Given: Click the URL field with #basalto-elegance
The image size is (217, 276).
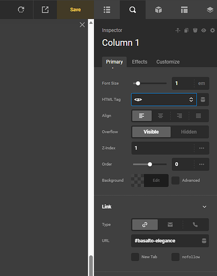Looking at the screenshot, I should click(x=170, y=241).
